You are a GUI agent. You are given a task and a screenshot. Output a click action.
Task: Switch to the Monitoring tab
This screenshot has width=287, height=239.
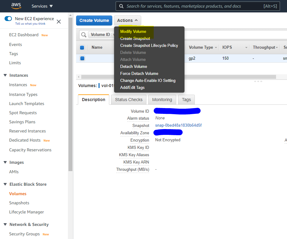162,100
